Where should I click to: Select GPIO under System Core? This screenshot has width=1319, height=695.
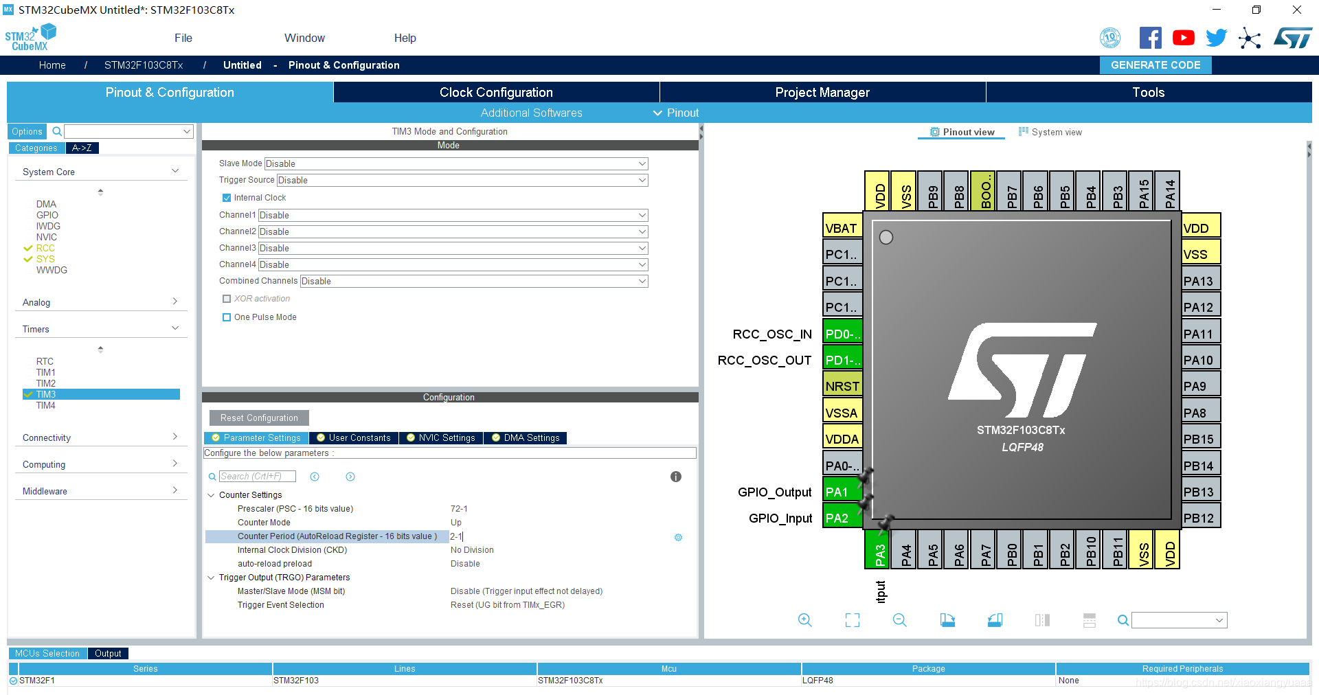click(x=47, y=215)
